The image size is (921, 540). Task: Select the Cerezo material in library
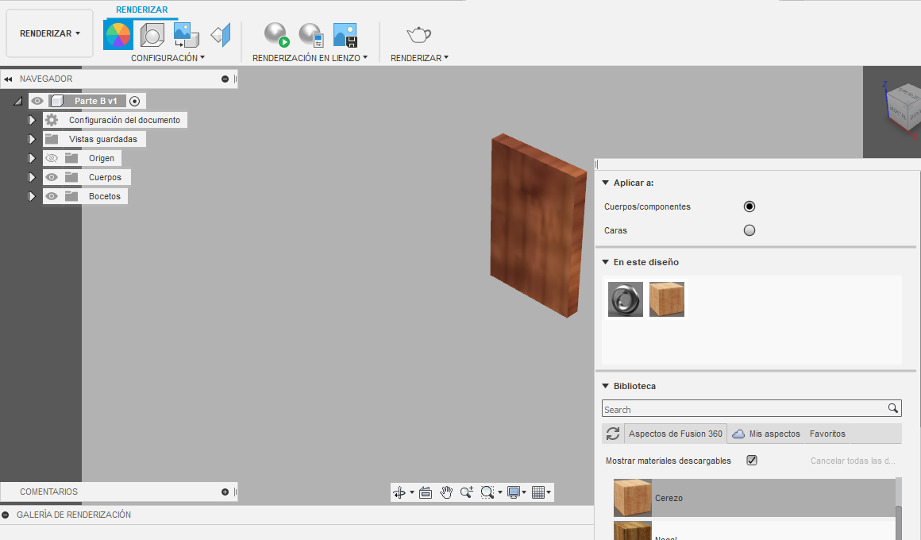(754, 498)
